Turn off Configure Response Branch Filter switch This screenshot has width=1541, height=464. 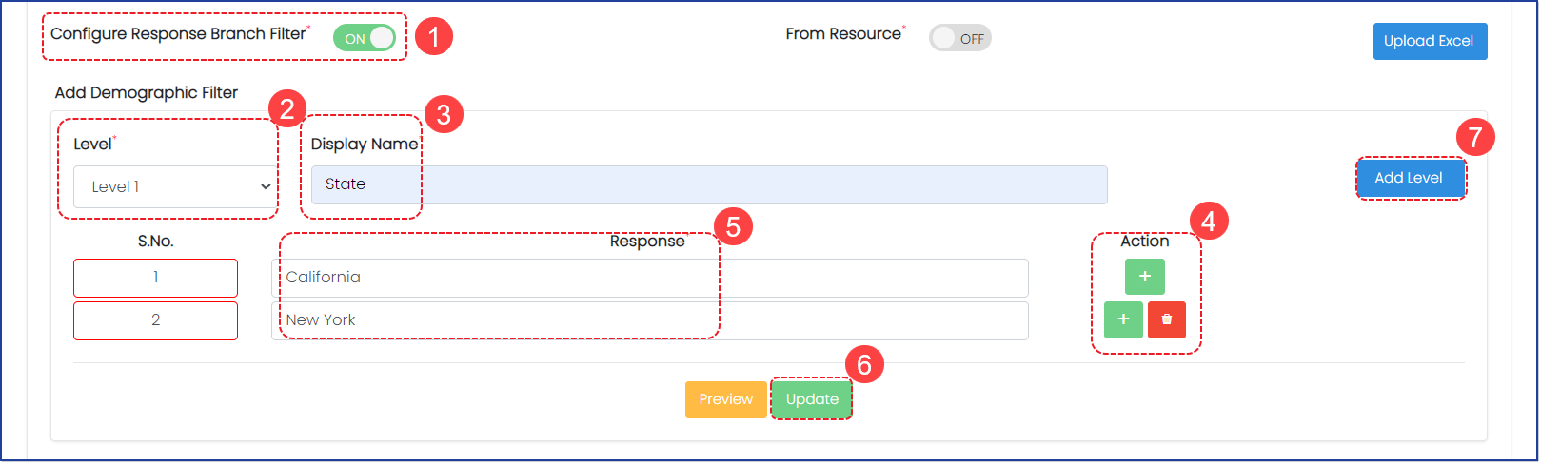point(365,38)
